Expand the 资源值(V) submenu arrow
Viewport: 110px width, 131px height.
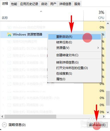click(x=98, y=48)
